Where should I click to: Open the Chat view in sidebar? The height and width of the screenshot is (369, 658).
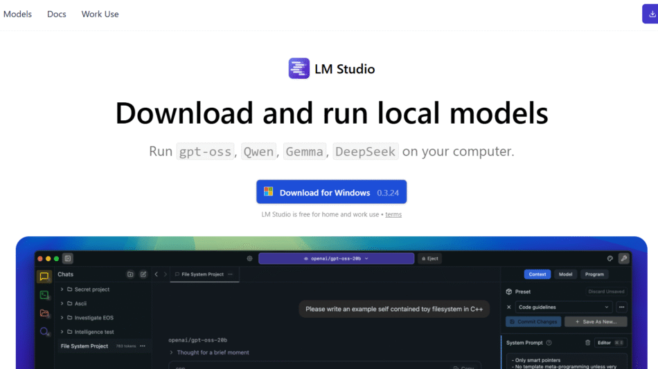tap(44, 276)
